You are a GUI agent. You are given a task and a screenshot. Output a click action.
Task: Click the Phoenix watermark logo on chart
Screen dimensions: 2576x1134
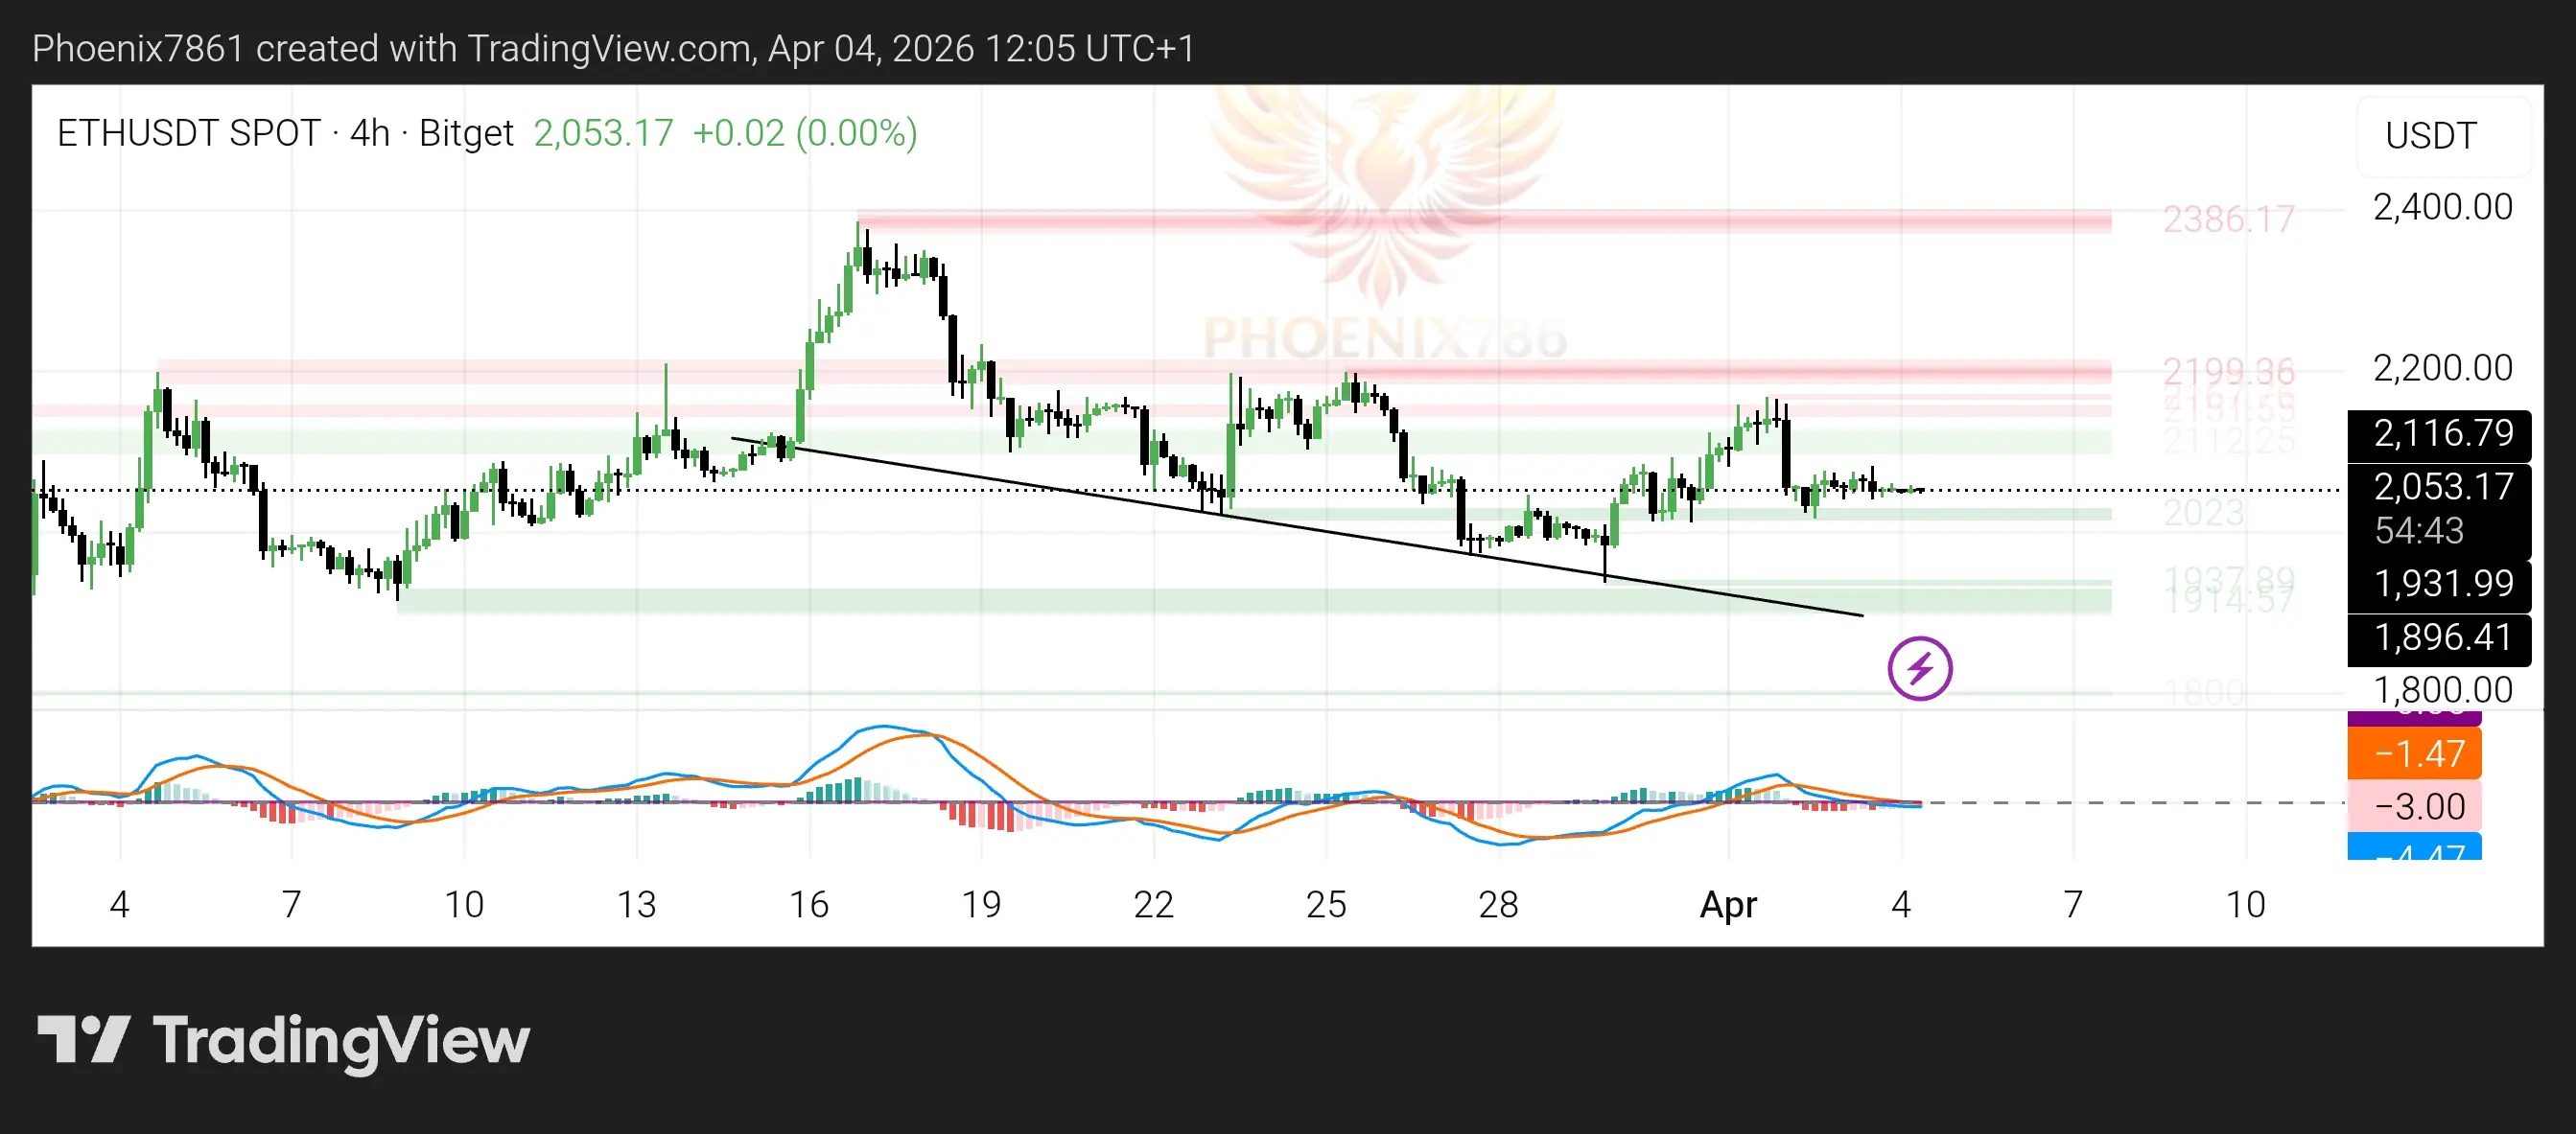pyautogui.click(x=1383, y=199)
